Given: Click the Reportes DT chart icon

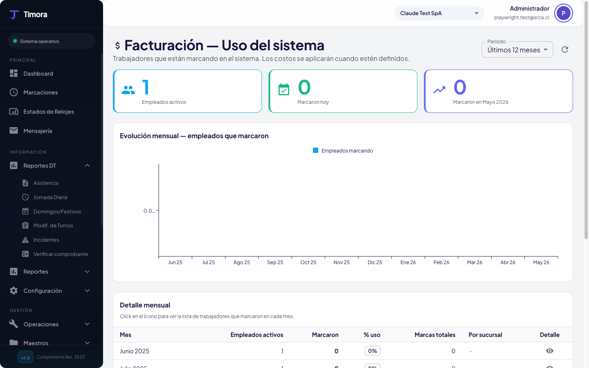Looking at the screenshot, I should [x=14, y=166].
